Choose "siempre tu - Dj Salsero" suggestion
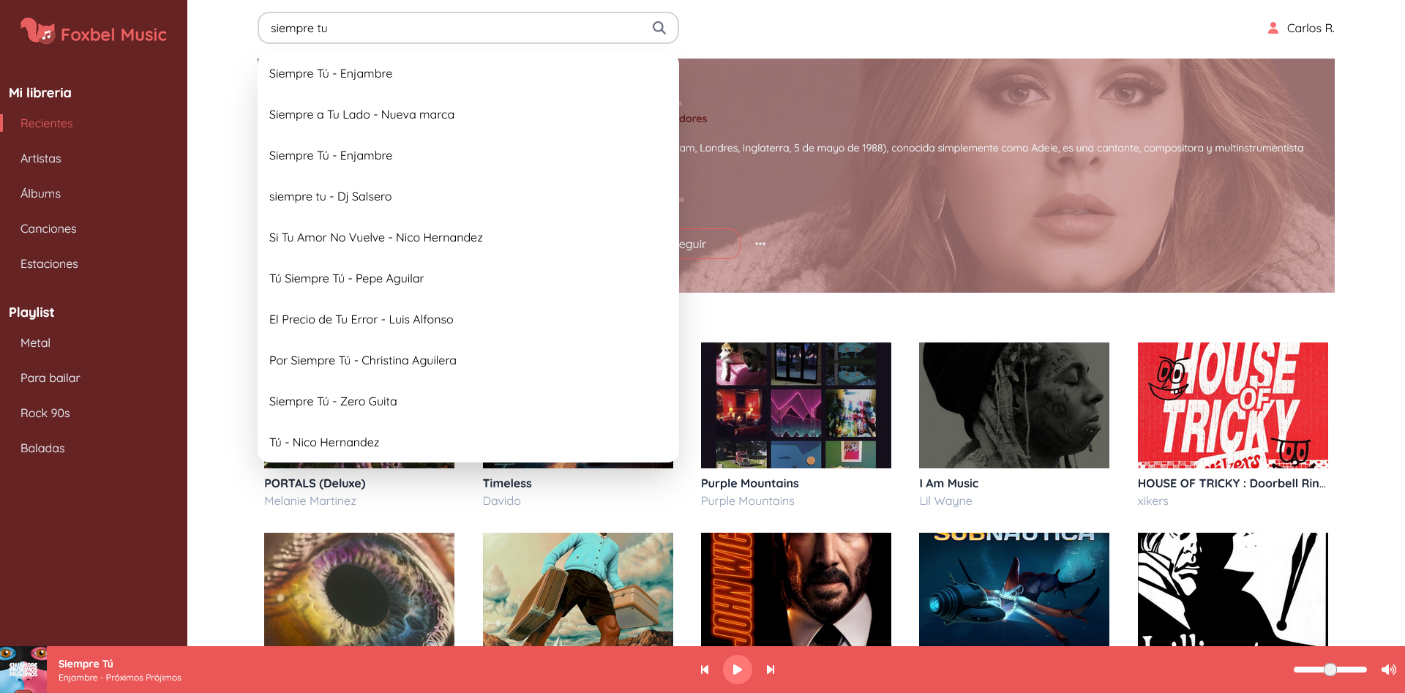This screenshot has width=1405, height=693. 331,196
